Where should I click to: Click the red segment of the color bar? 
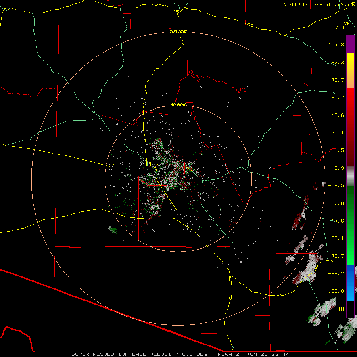(x=350, y=127)
